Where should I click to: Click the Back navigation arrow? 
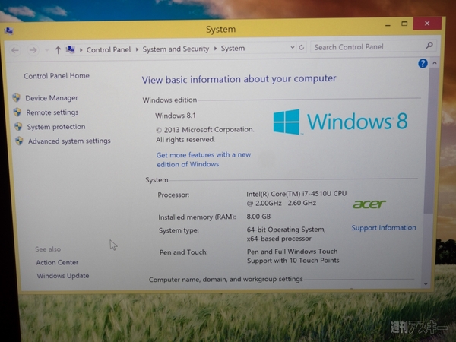tap(15, 51)
